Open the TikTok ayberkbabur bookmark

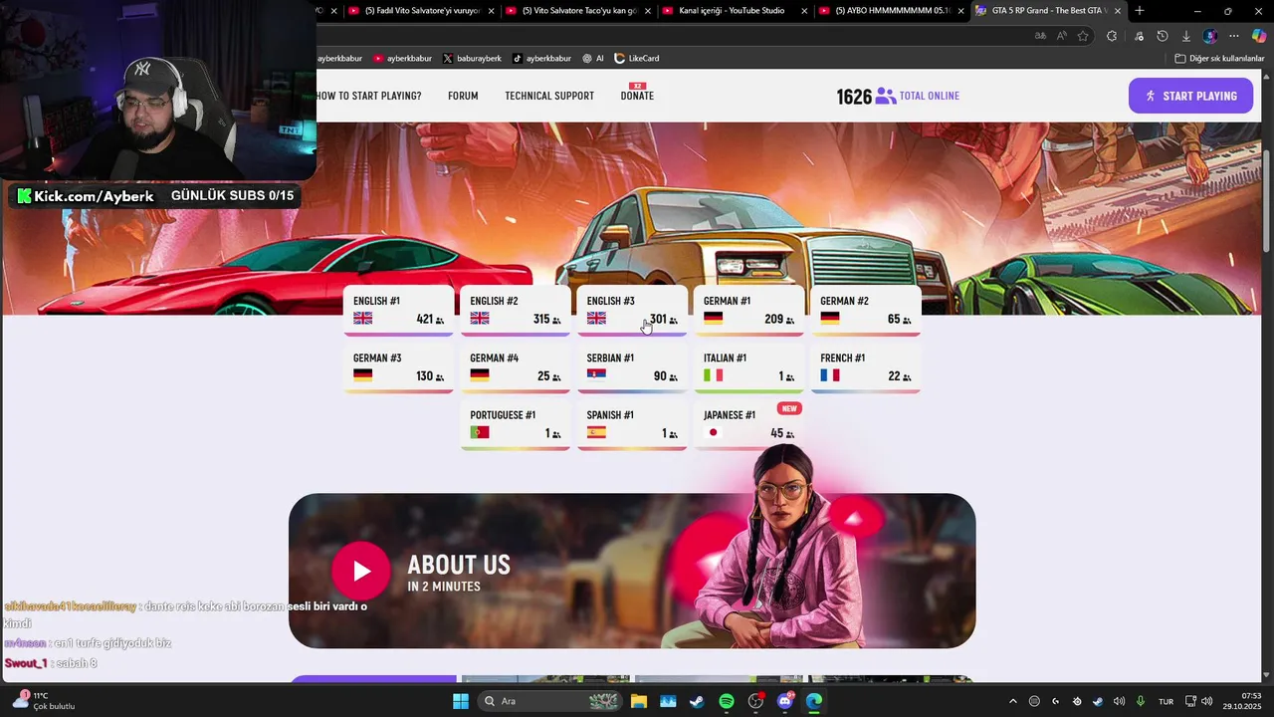[541, 59]
